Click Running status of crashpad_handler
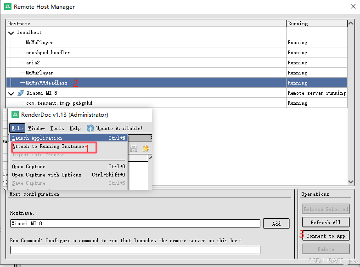Viewport: 360px width, 267px height. 317,52
